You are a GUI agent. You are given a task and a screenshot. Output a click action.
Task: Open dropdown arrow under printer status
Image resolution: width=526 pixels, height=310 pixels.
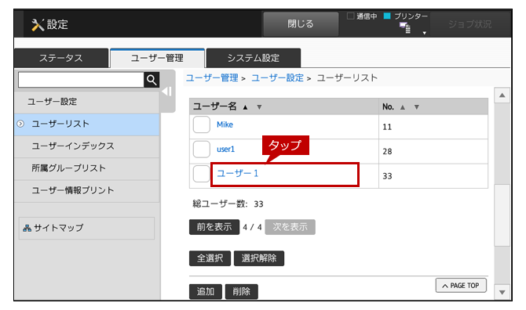tap(425, 33)
